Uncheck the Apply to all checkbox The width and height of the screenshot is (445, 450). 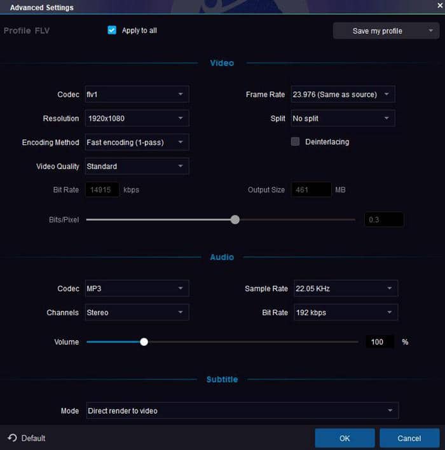click(112, 31)
